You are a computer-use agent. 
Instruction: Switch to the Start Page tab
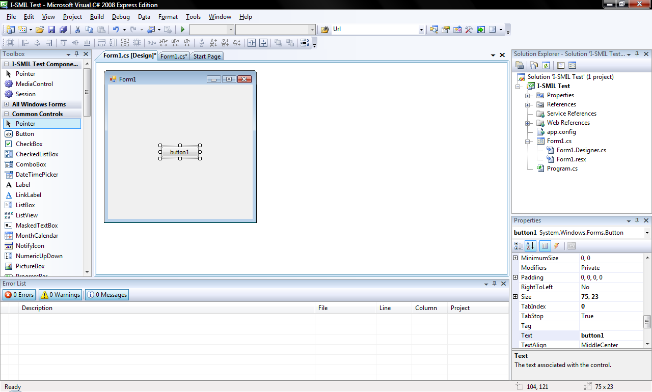tap(207, 57)
